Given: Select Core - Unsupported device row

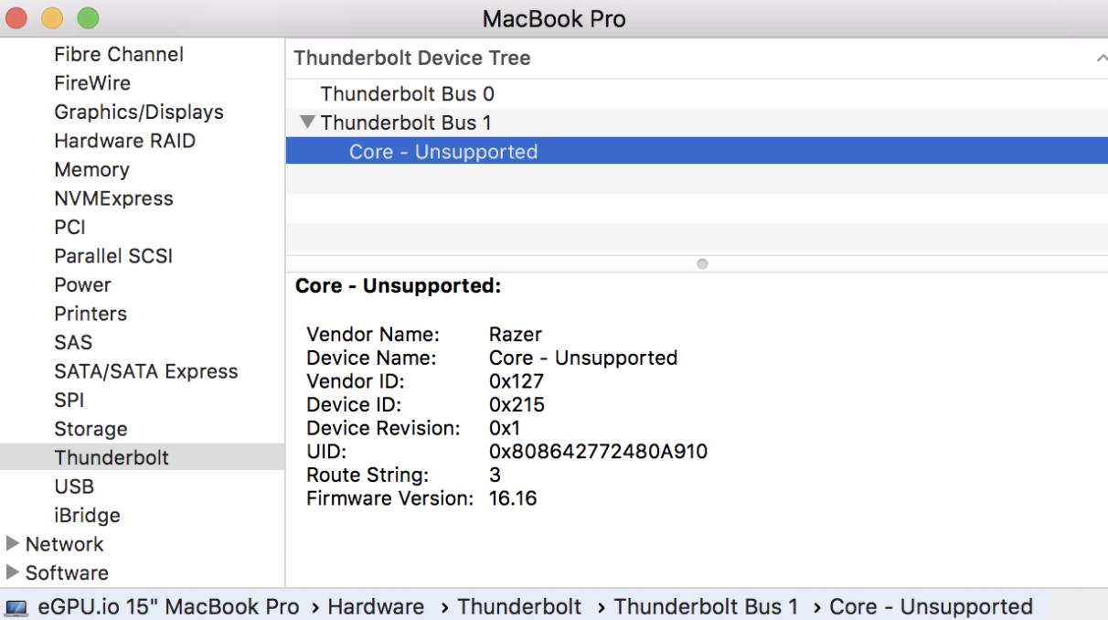Looking at the screenshot, I should coord(443,152).
